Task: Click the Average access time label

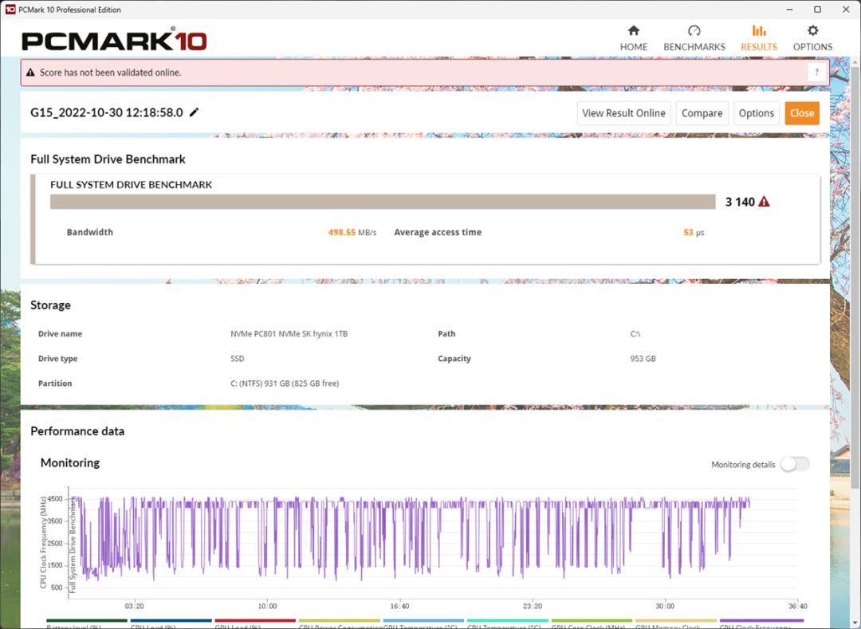Action: (x=438, y=232)
